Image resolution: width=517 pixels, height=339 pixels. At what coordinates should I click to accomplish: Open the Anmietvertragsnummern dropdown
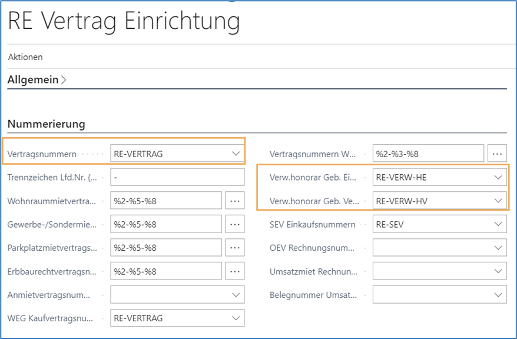pyautogui.click(x=235, y=294)
